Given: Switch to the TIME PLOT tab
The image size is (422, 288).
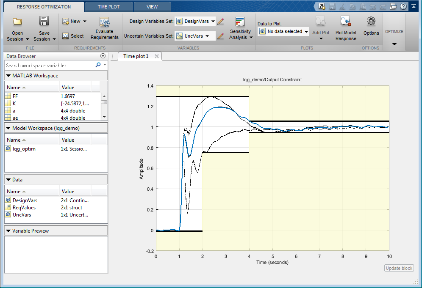Looking at the screenshot, I should click(x=108, y=7).
